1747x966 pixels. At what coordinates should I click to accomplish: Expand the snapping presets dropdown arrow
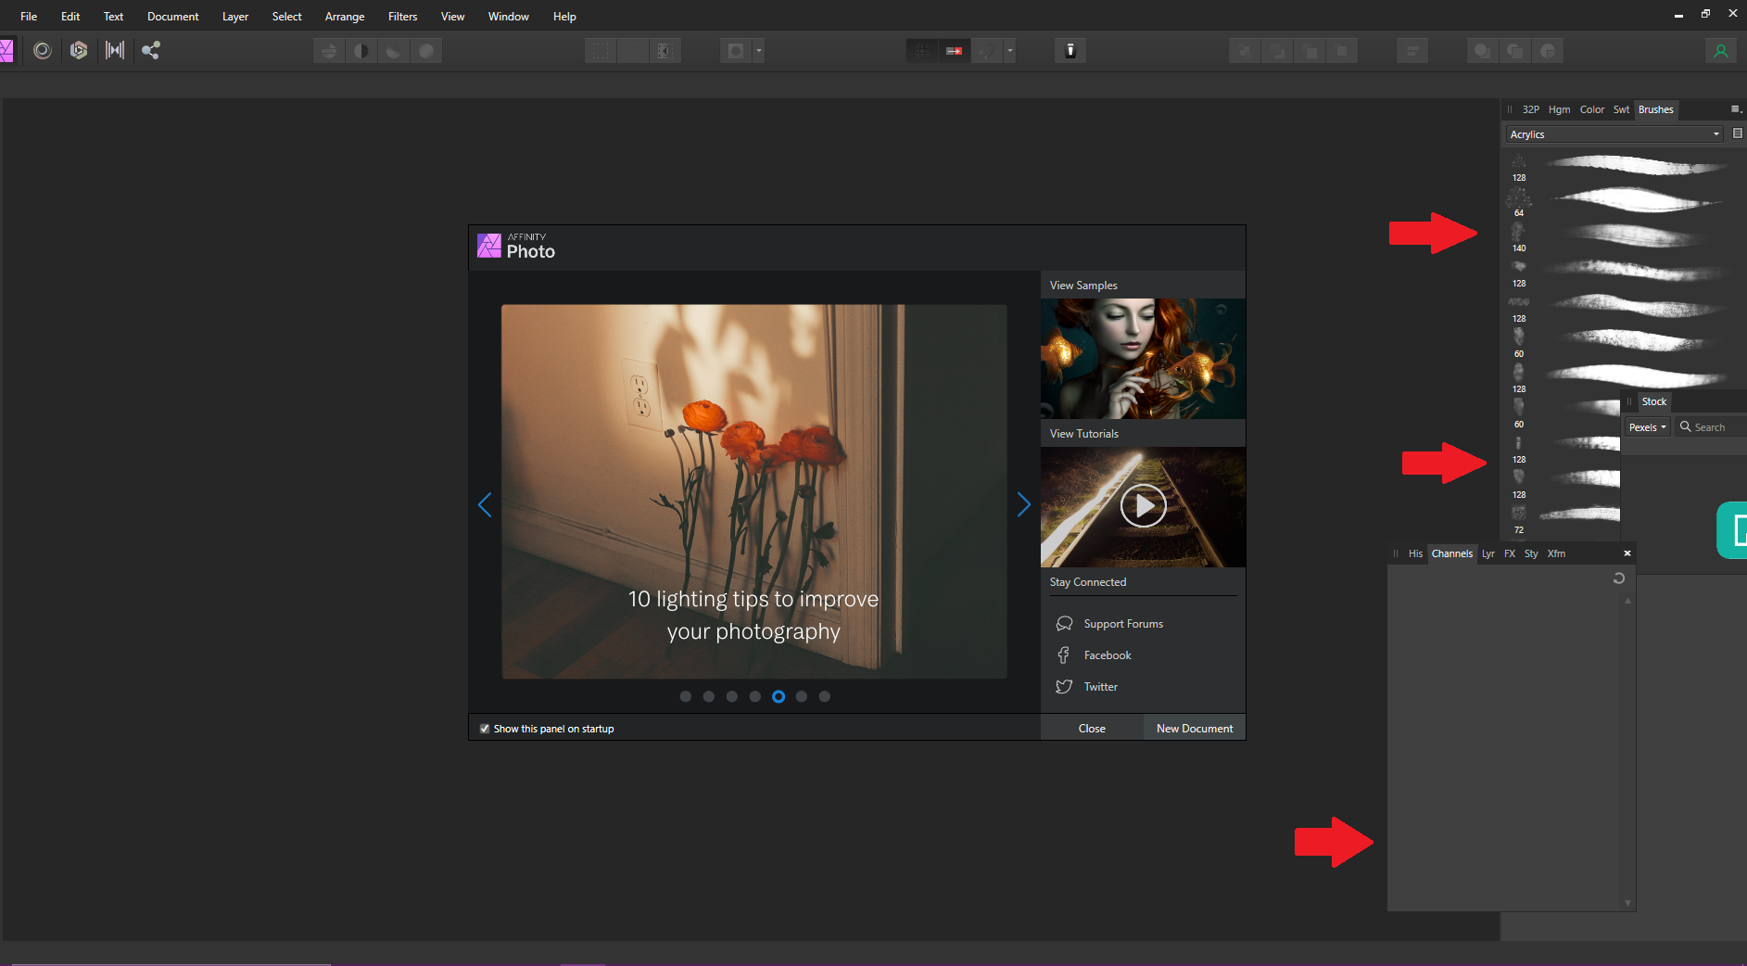[x=1009, y=50]
